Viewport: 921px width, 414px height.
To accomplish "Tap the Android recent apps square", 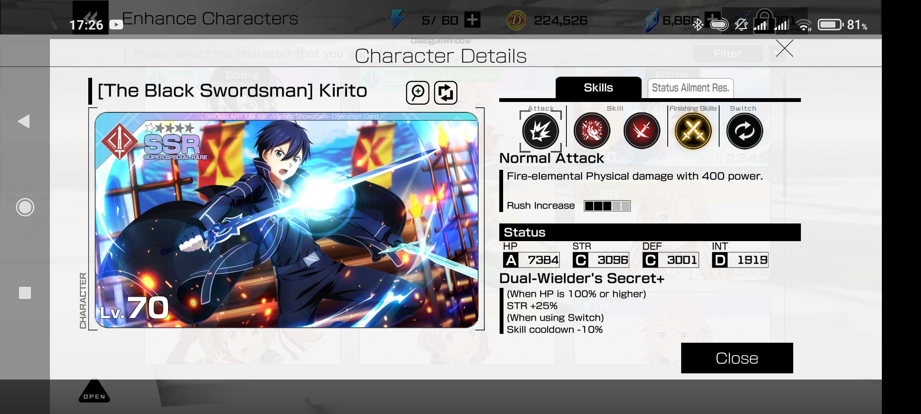I will click(25, 293).
